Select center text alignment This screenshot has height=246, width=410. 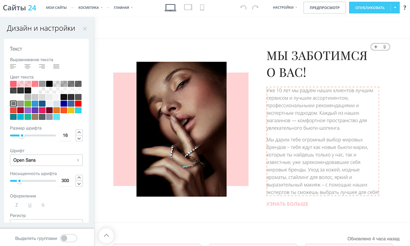point(27,66)
